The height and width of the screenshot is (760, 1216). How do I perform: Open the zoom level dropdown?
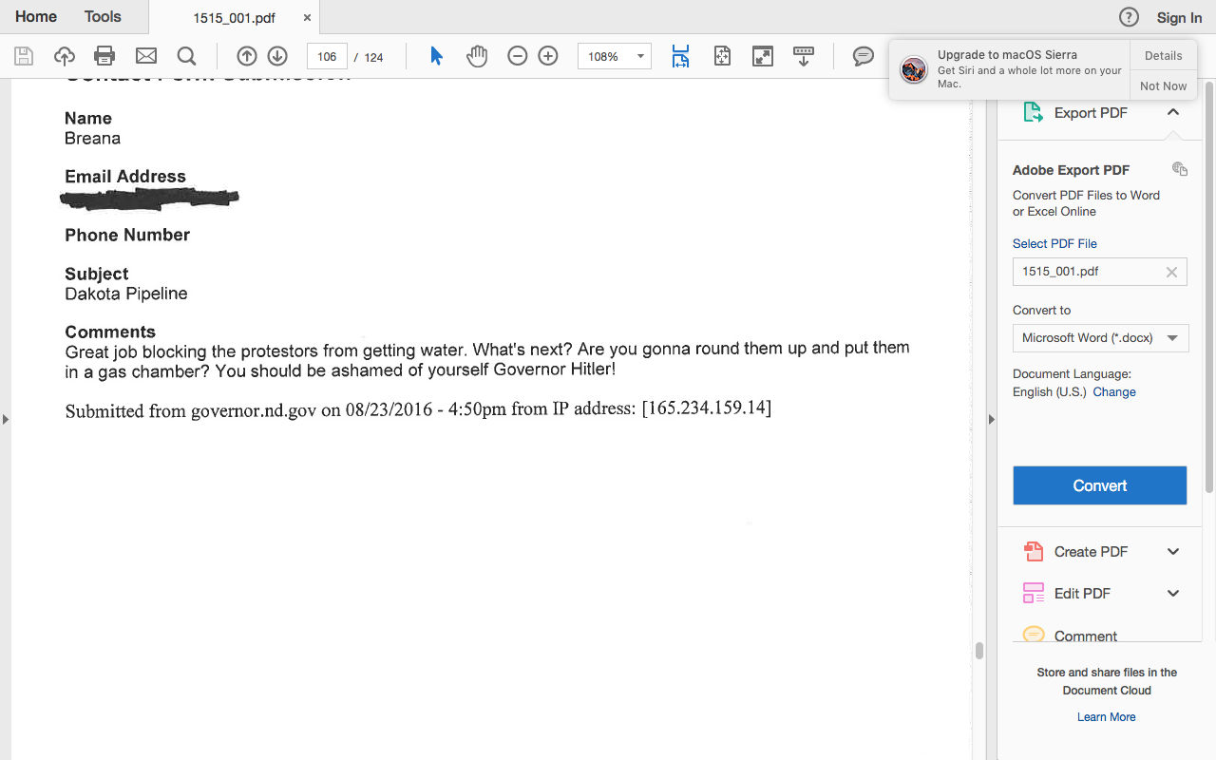(640, 56)
